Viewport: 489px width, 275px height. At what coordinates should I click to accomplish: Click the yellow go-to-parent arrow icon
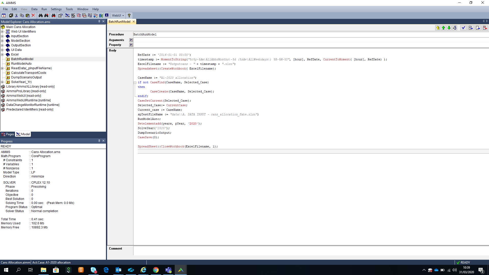point(438,28)
